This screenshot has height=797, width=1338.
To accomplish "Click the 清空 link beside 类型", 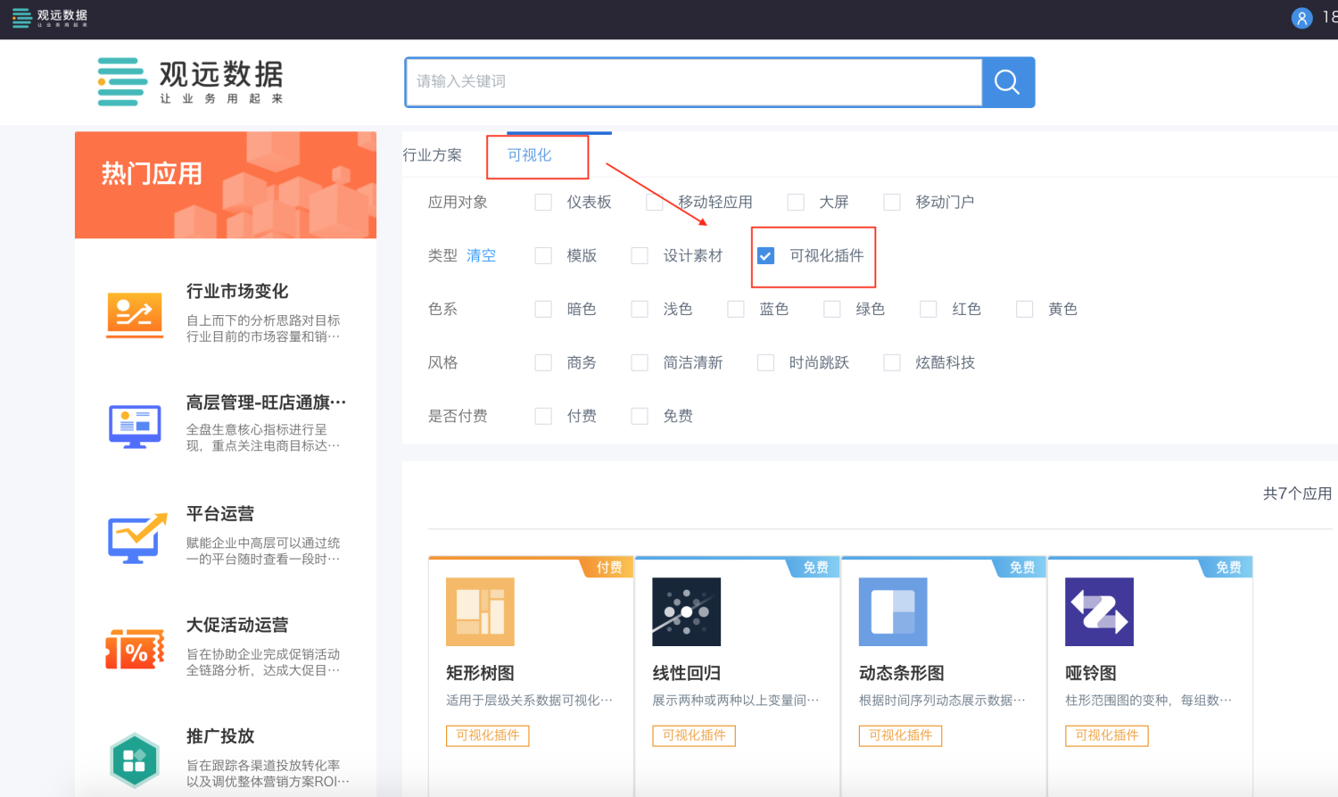I will (481, 256).
